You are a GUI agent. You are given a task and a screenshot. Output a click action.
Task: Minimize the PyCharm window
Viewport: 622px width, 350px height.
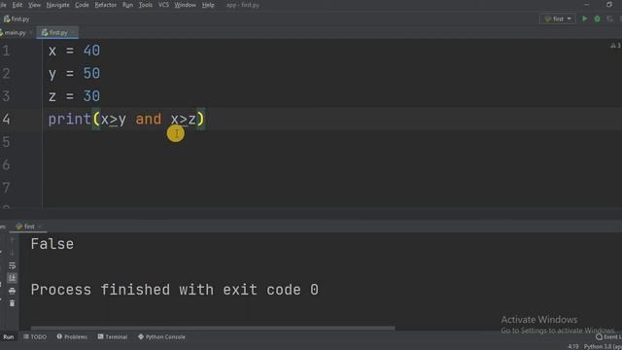pos(586,5)
